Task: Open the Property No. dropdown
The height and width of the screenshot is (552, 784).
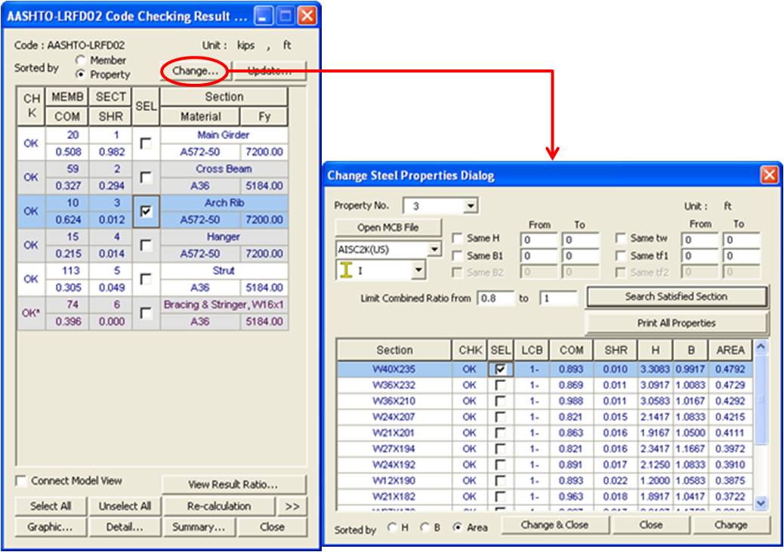Action: click(471, 205)
